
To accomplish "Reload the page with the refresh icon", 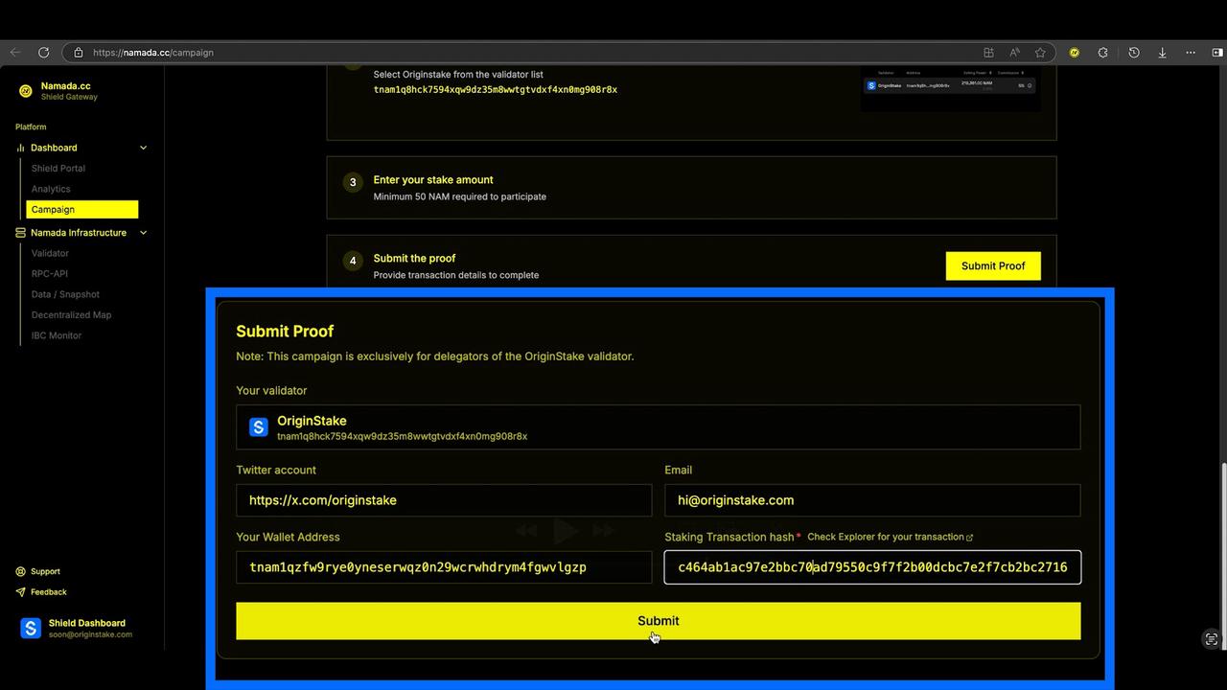I will point(43,53).
